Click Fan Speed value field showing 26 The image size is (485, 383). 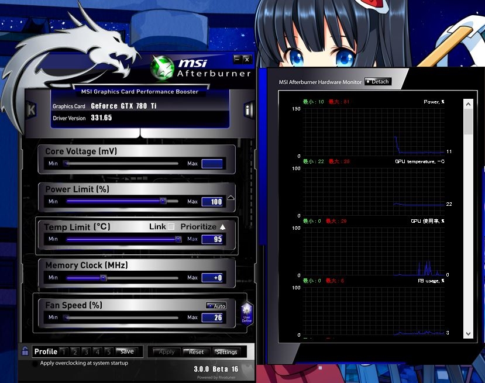point(212,318)
